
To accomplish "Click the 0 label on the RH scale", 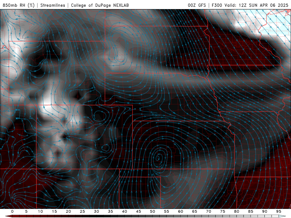I will pos(12,211).
